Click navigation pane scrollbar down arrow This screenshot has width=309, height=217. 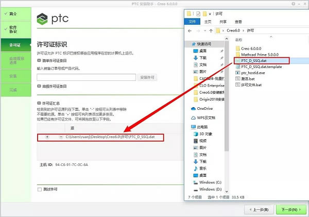[x=227, y=192]
